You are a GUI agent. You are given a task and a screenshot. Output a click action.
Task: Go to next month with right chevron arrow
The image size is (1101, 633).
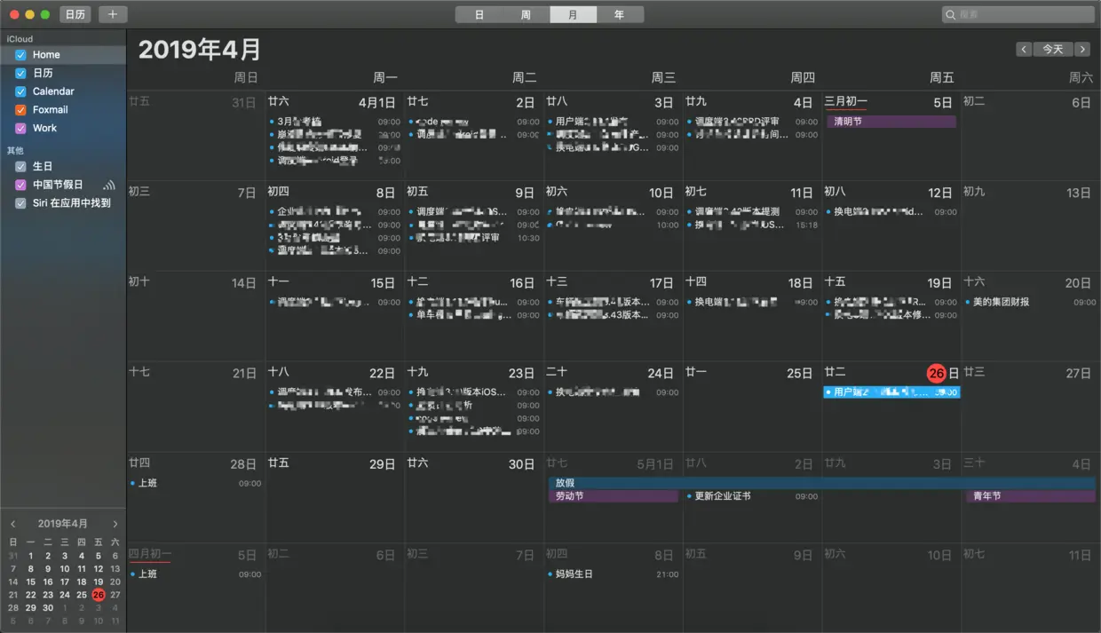click(x=1082, y=49)
